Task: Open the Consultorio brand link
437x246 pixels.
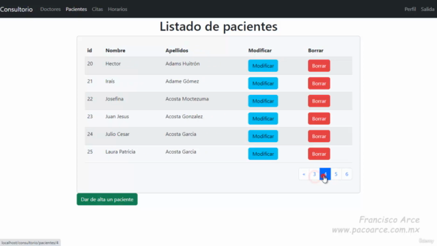Action: [x=16, y=9]
